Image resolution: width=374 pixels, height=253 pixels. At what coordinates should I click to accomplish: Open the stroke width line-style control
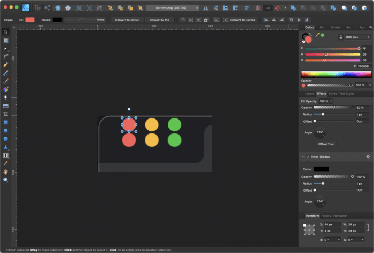pyautogui.click(x=84, y=20)
